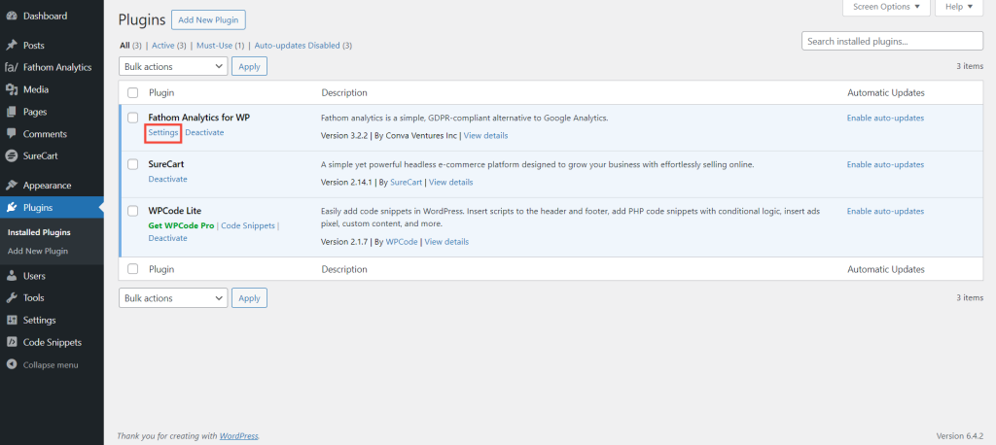996x445 pixels.
Task: Click the Posts pushpin icon
Action: point(11,46)
